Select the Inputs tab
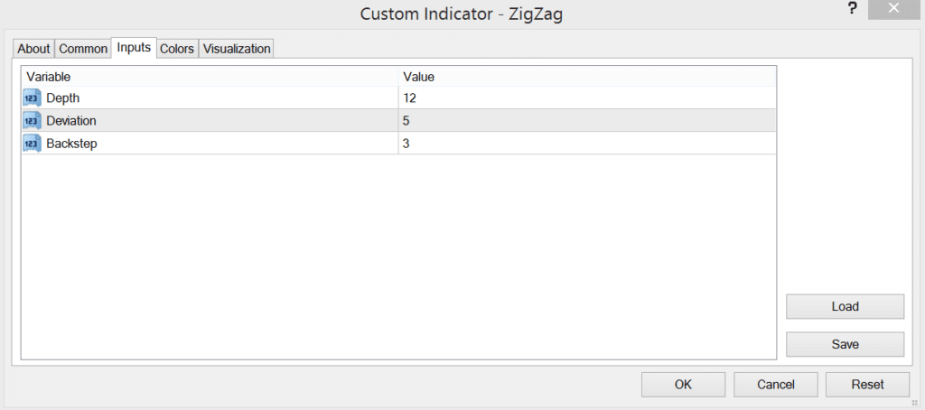 click(x=134, y=48)
